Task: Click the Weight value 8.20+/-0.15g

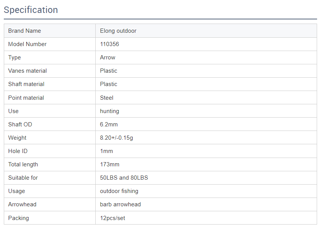Action: click(117, 138)
